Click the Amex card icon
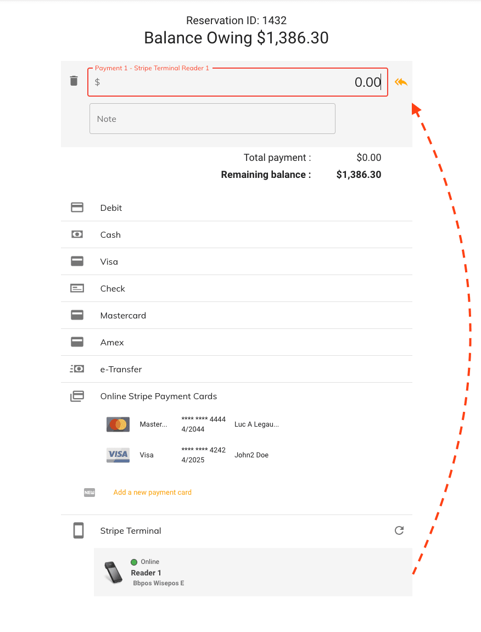The image size is (481, 632). tap(77, 342)
